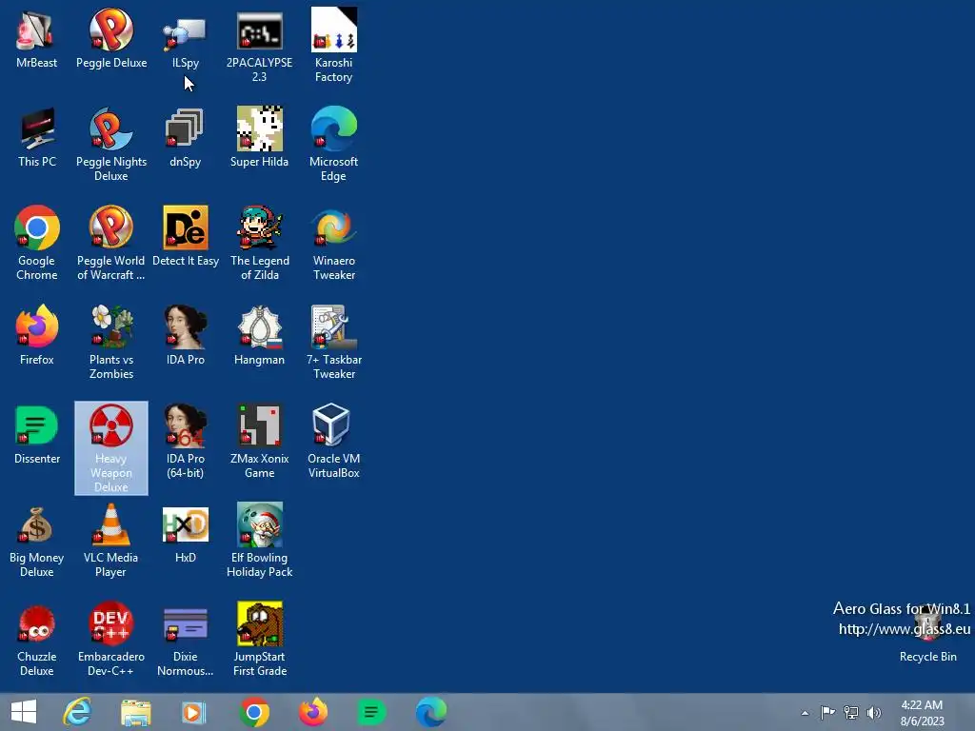The height and width of the screenshot is (731, 975).
Task: Select the ILSpy desktop icon
Action: coord(186,38)
